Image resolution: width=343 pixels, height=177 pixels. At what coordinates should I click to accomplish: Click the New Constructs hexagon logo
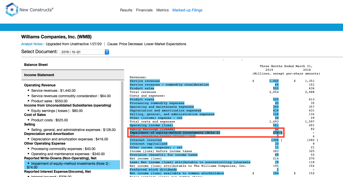pyautogui.click(x=12, y=10)
